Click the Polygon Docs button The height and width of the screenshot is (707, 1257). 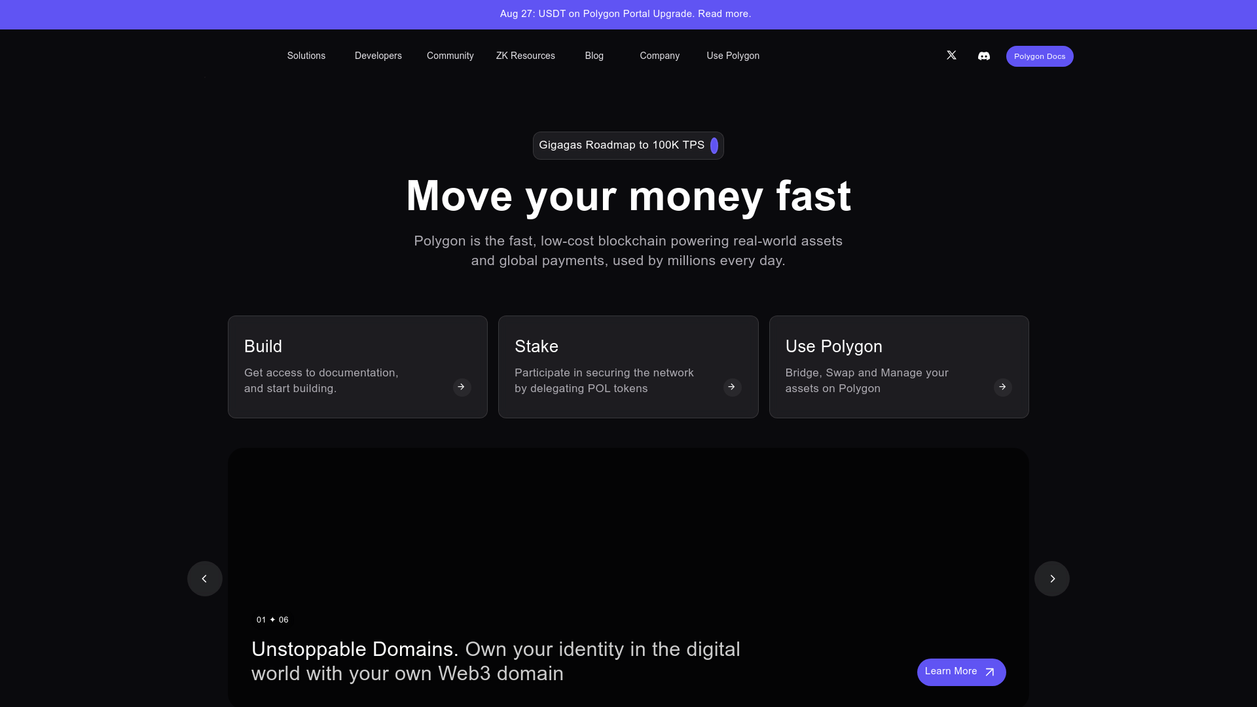[x=1040, y=56]
